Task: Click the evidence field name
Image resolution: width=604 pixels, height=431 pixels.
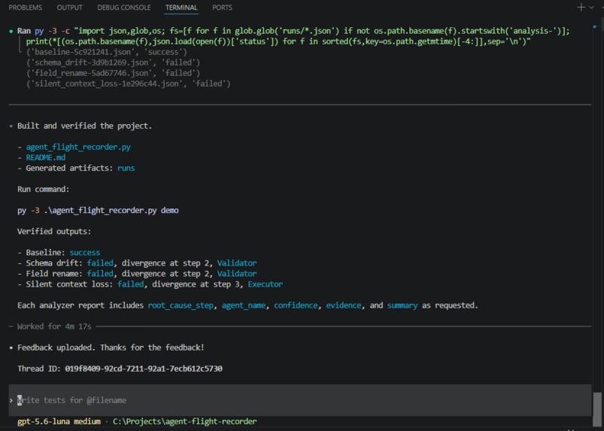Action: pyautogui.click(x=344, y=305)
